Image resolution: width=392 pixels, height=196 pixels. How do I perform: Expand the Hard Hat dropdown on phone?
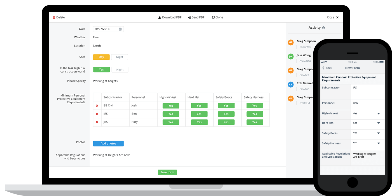coord(379,123)
